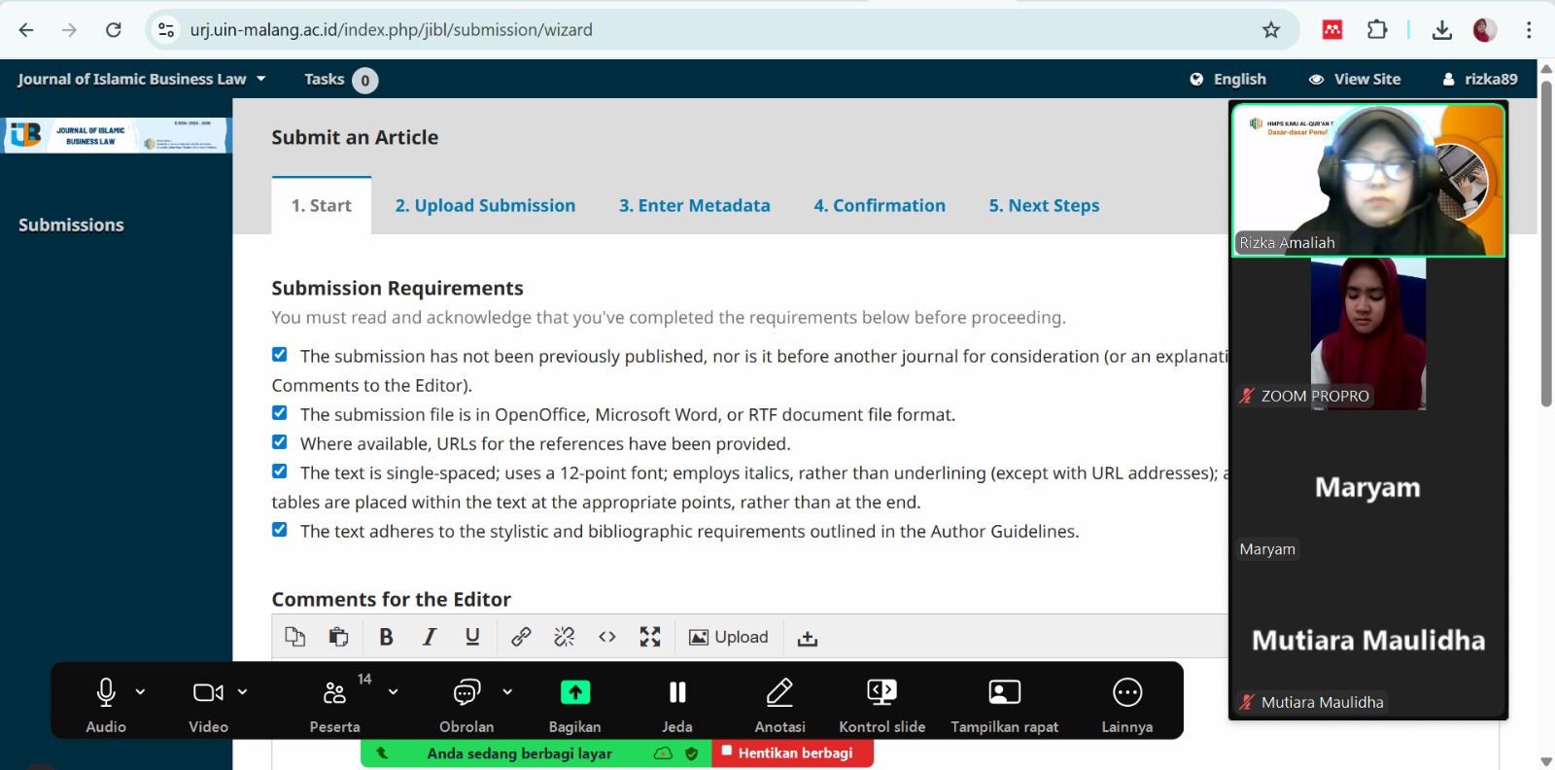
Task: Switch to the 2. Upload Submission tab
Action: click(485, 205)
